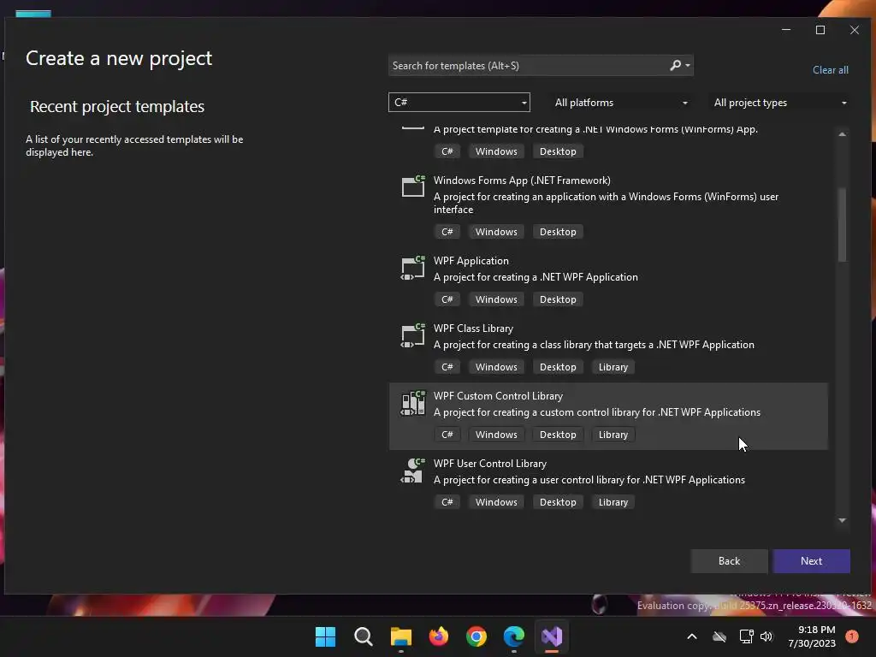This screenshot has width=876, height=657.
Task: Maximize the Create a new project window
Action: pos(820,30)
